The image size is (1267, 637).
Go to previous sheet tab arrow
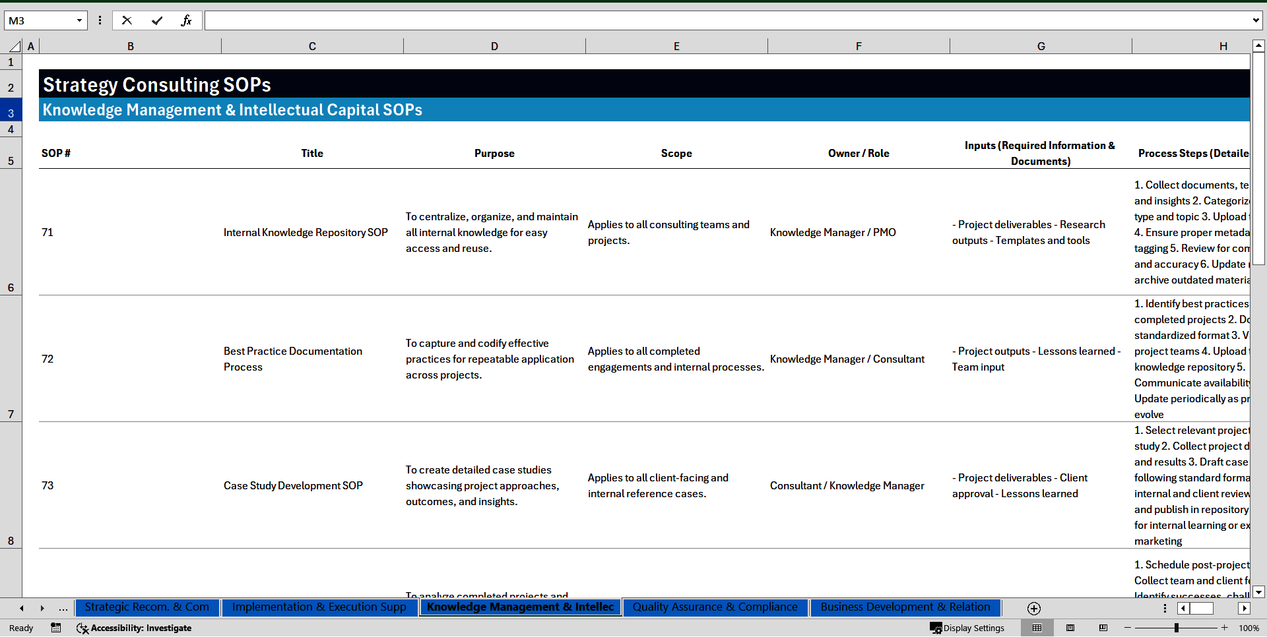click(x=22, y=608)
